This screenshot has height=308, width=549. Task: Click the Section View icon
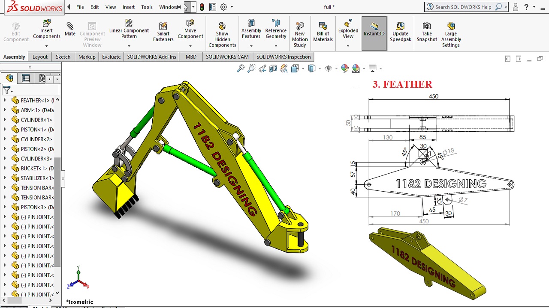coord(273,68)
